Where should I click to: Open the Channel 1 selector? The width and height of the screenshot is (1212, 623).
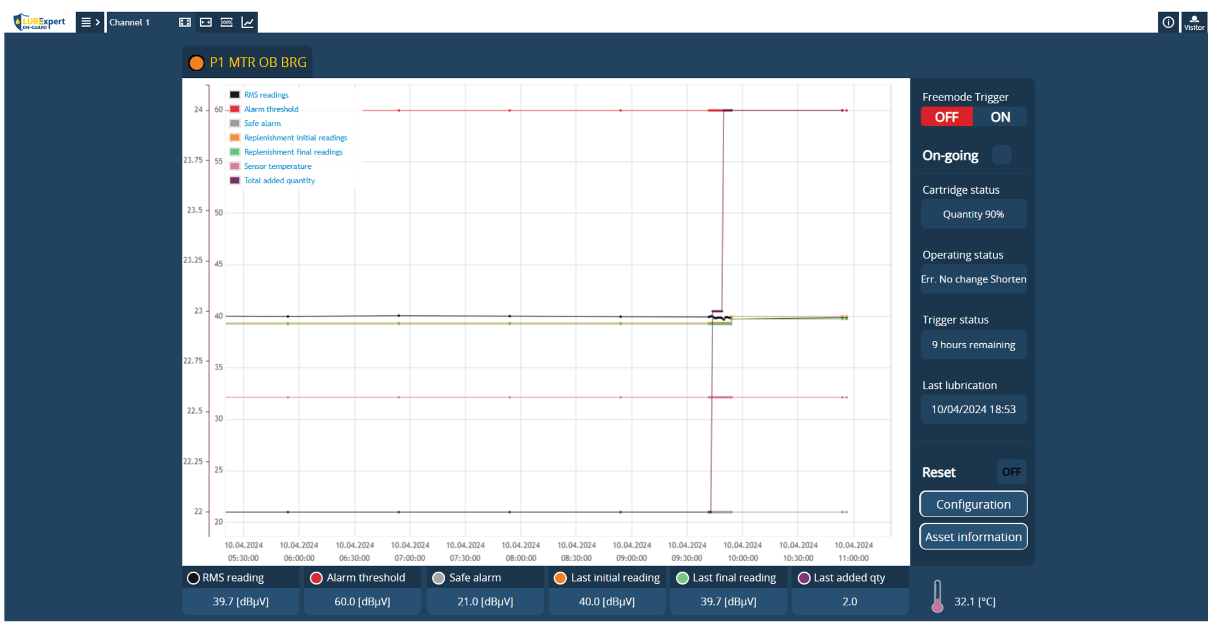[130, 22]
